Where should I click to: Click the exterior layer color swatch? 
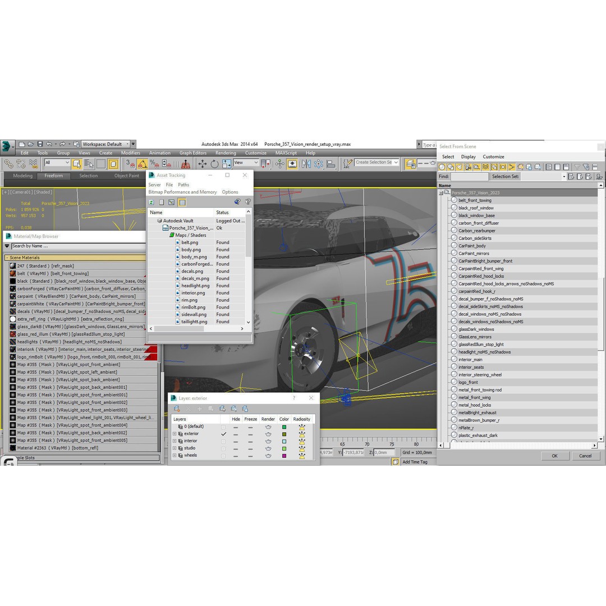[x=284, y=434]
